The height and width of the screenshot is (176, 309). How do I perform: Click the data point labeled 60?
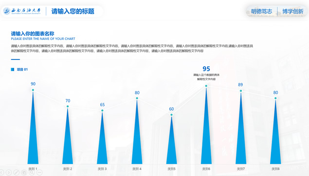[171, 115]
